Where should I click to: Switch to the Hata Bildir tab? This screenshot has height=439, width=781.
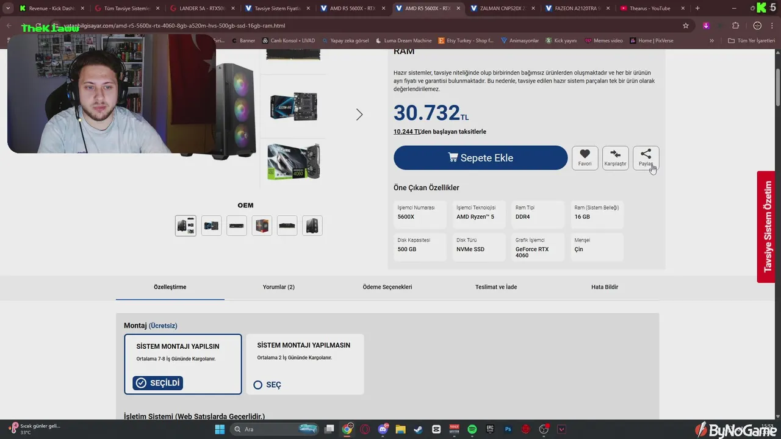(x=605, y=287)
